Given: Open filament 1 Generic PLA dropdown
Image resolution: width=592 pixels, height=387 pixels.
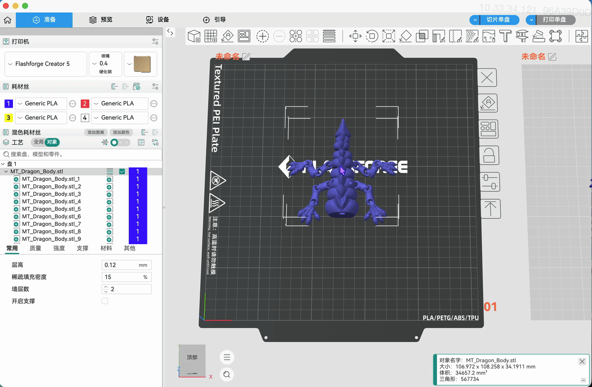Looking at the screenshot, I should point(41,104).
